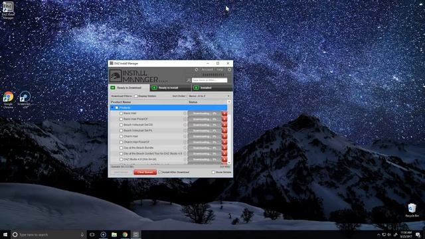425x239 pixels.
Task: Toggle the Show Details checkbox
Action: [x=213, y=172]
